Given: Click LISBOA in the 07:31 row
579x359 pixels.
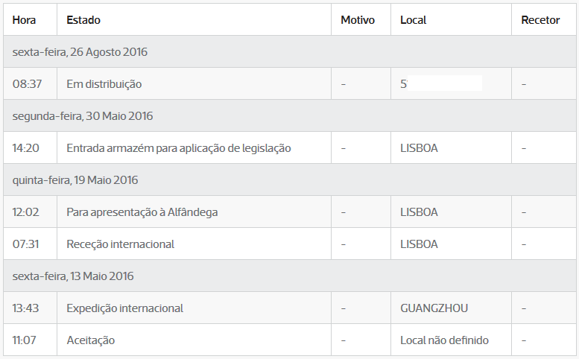Looking at the screenshot, I should (419, 244).
